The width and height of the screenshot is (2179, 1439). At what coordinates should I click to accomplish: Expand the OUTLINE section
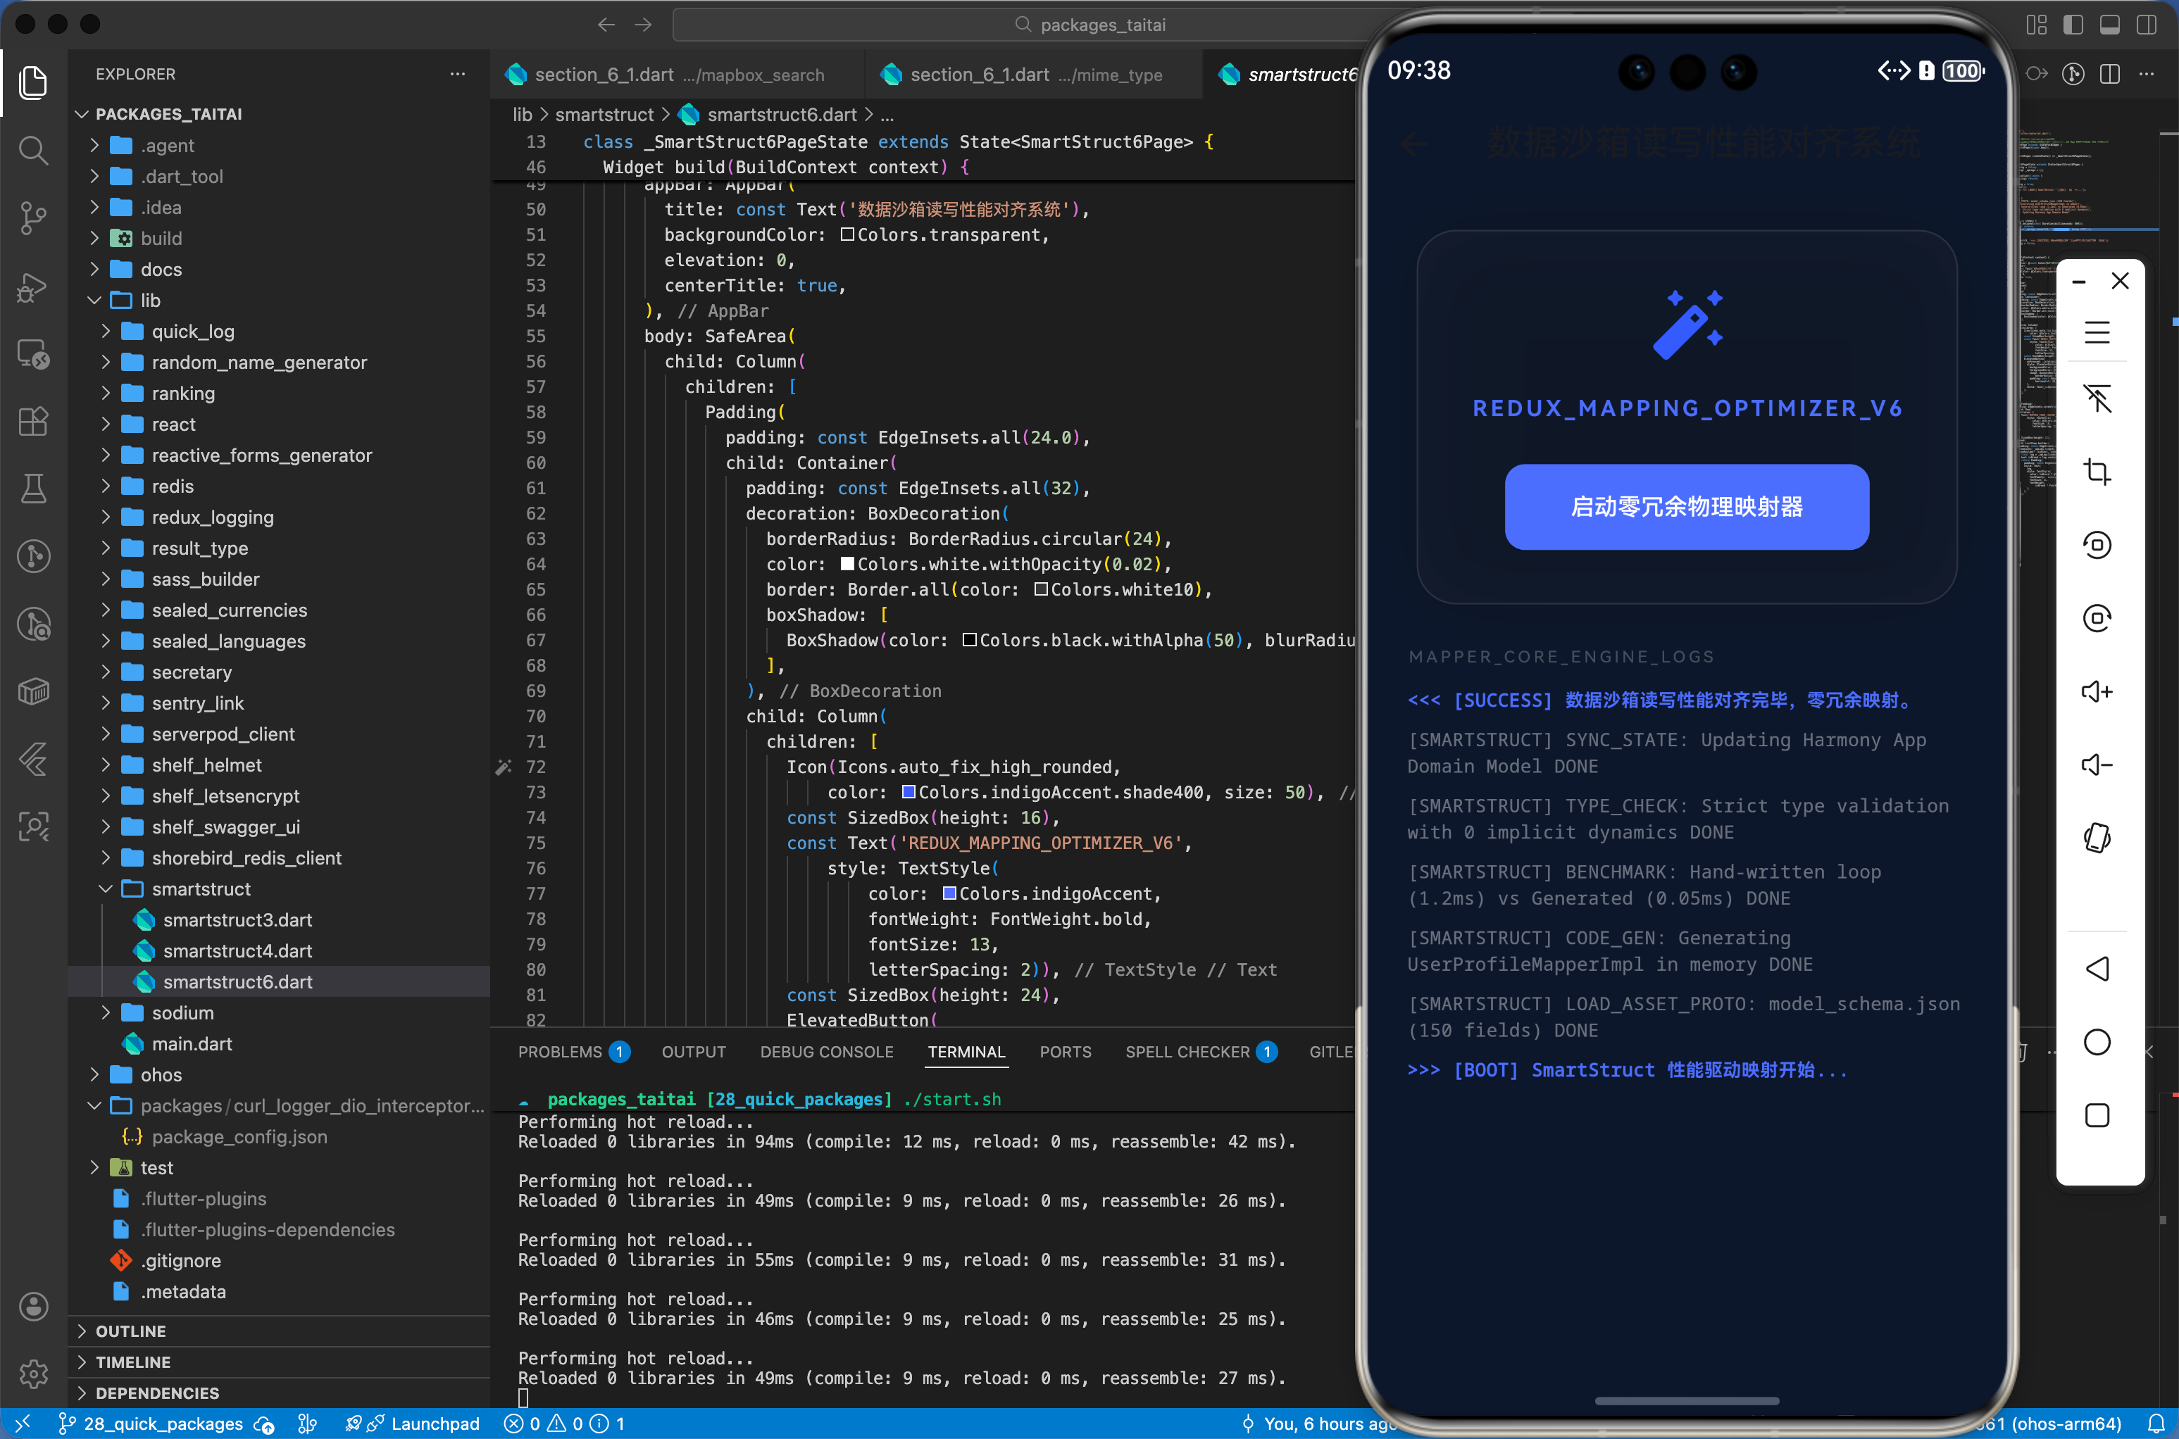pyautogui.click(x=130, y=1331)
